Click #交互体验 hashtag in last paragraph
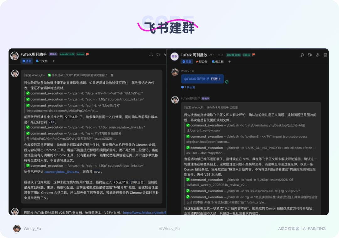Image resolution: width=339 pixels, height=238 pixels. 121,182
